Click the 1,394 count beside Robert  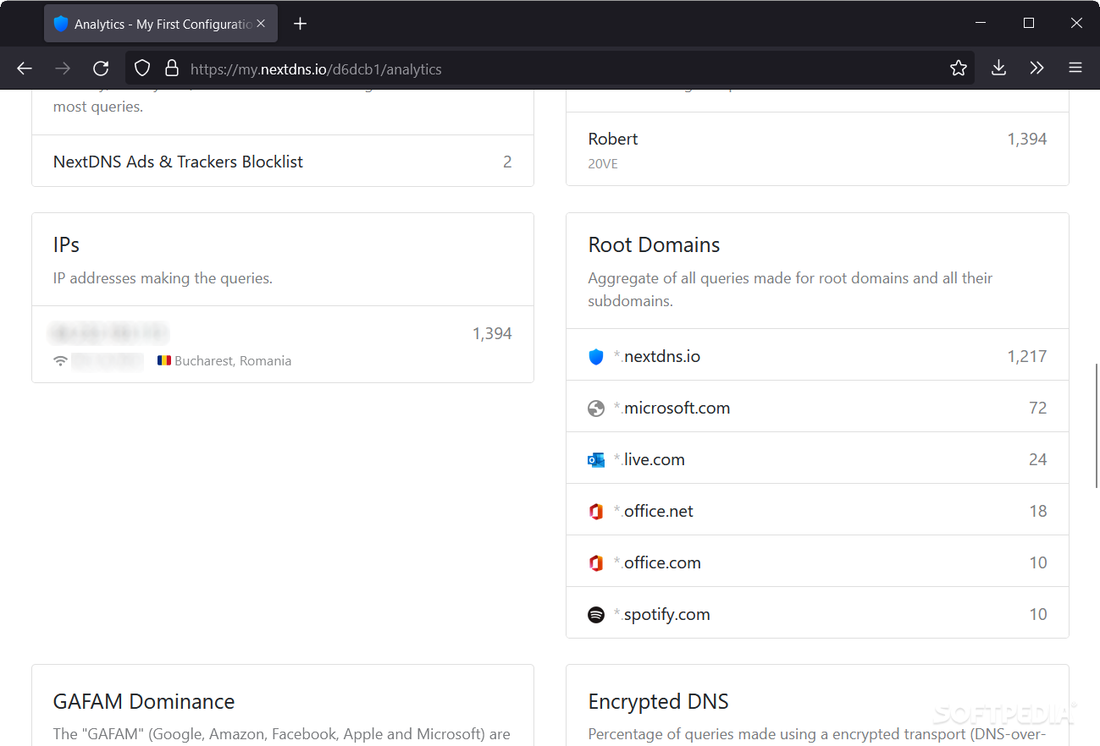pyautogui.click(x=1026, y=140)
